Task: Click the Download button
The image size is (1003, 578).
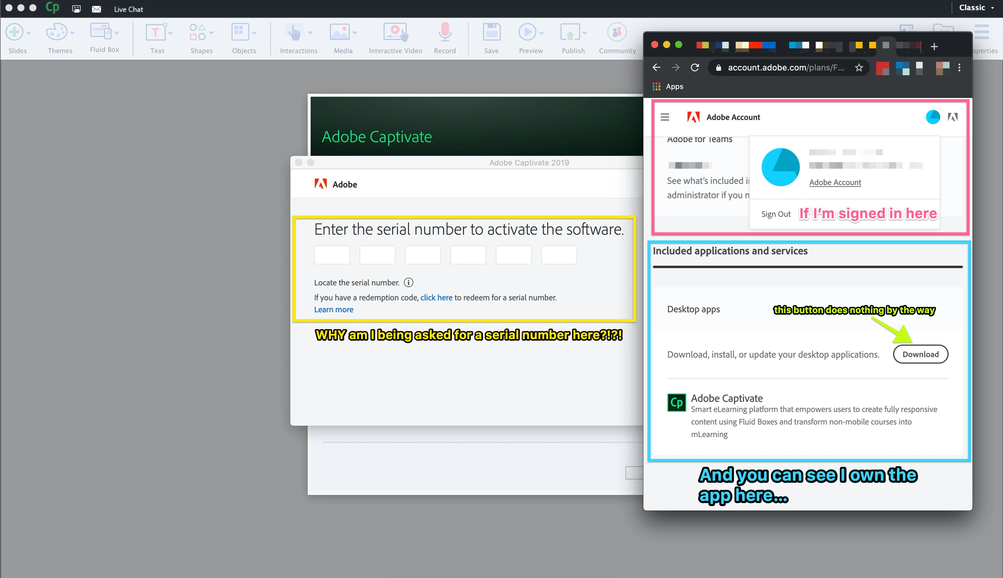Action: pos(920,354)
